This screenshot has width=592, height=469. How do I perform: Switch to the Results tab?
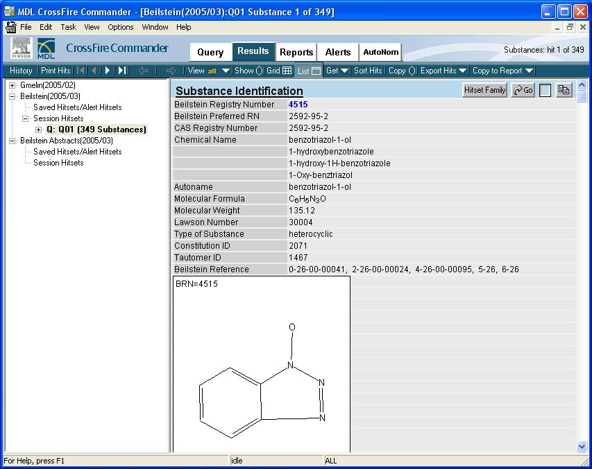coord(253,51)
